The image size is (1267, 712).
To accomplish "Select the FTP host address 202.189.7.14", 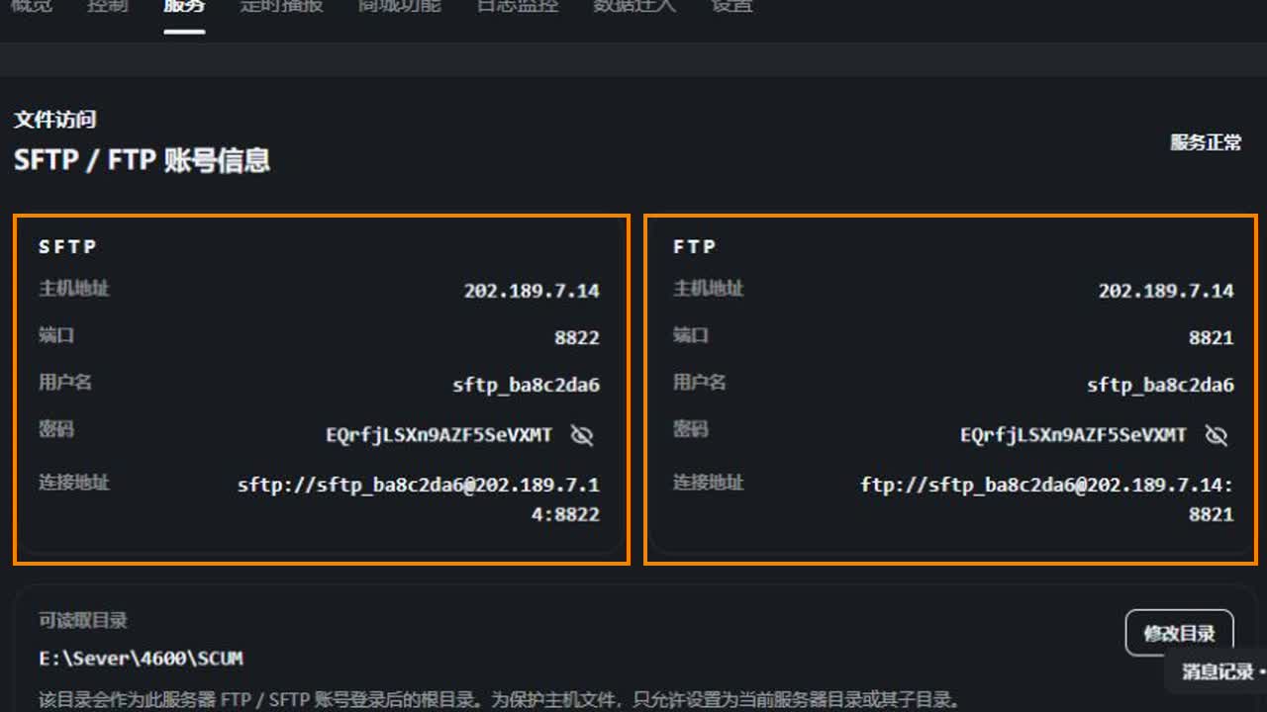I will (1166, 291).
